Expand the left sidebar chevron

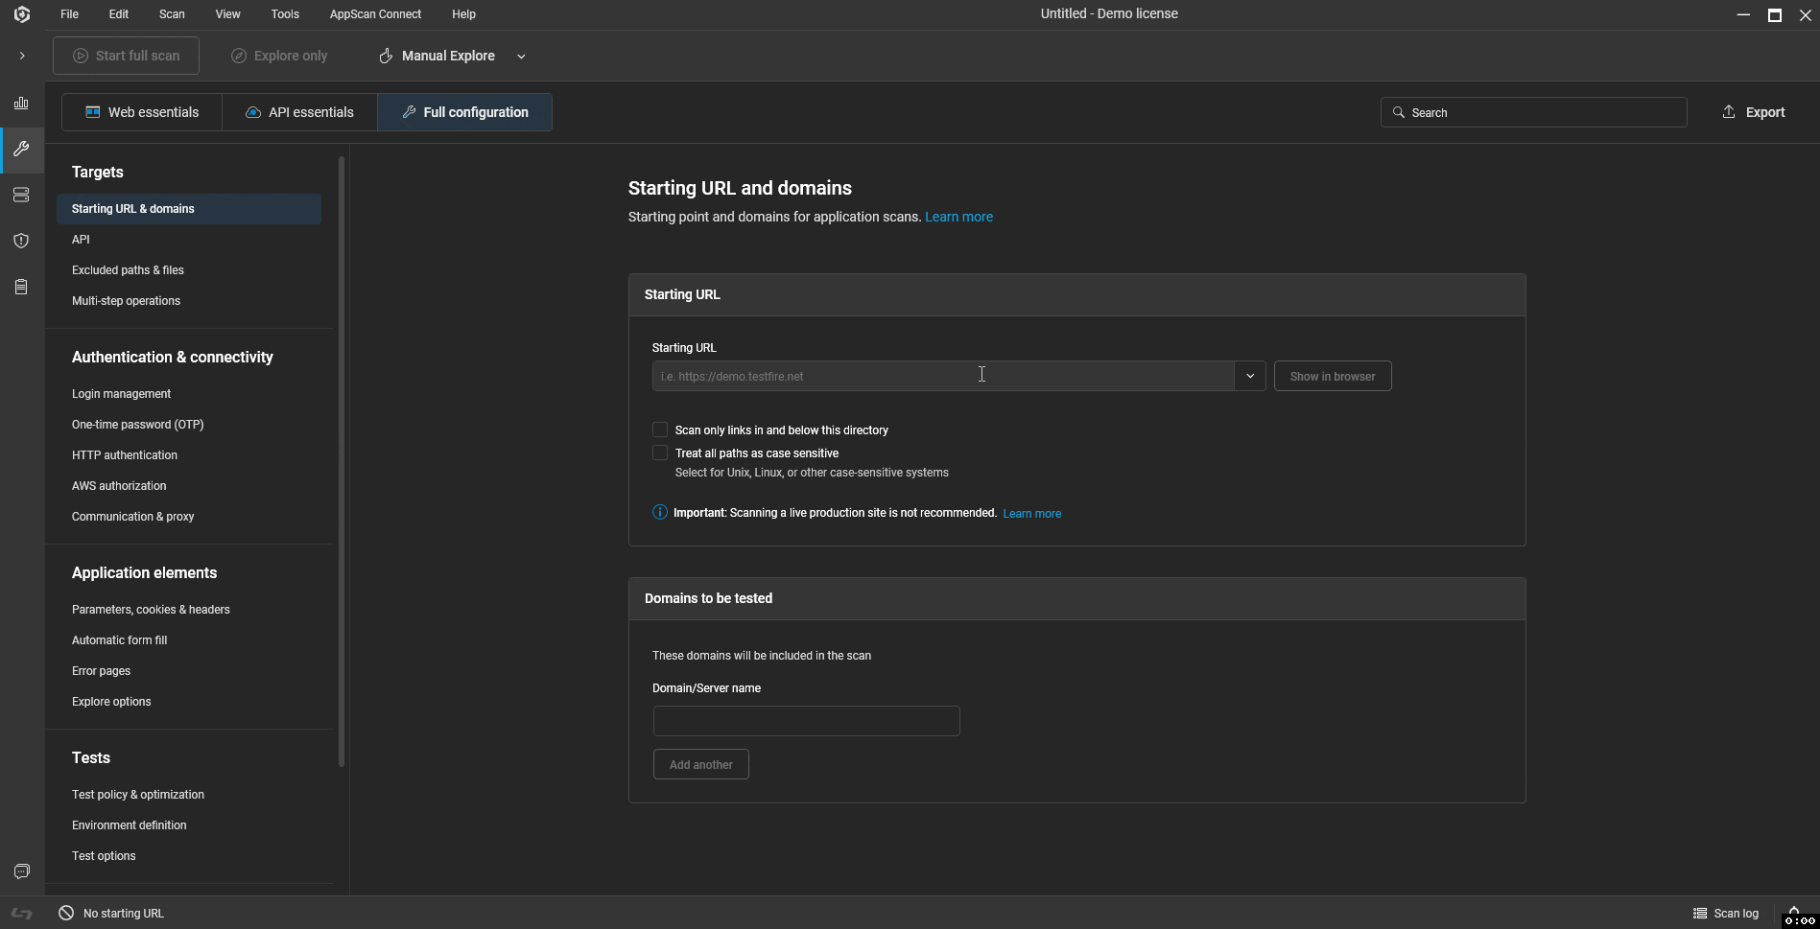tap(22, 56)
